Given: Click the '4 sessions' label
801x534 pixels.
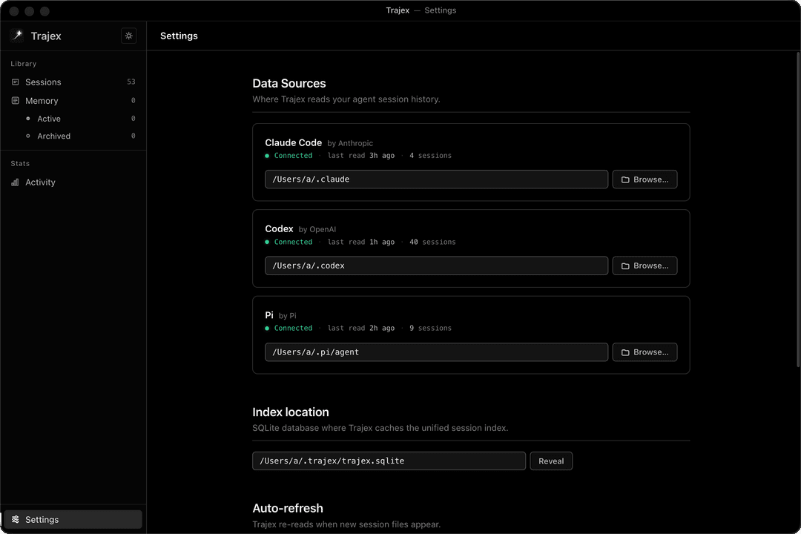Looking at the screenshot, I should (430, 156).
